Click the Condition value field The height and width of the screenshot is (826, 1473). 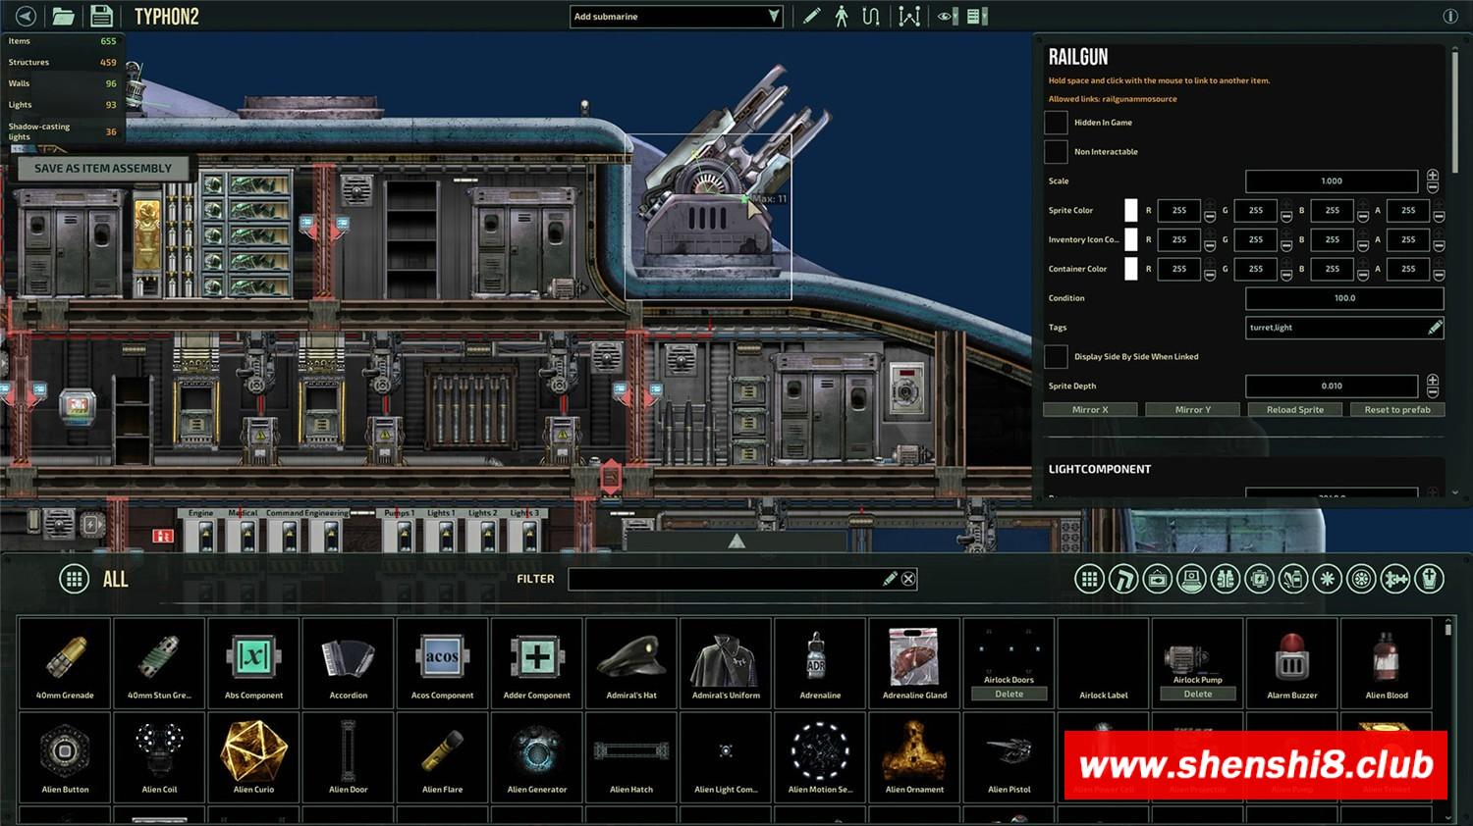click(x=1344, y=298)
